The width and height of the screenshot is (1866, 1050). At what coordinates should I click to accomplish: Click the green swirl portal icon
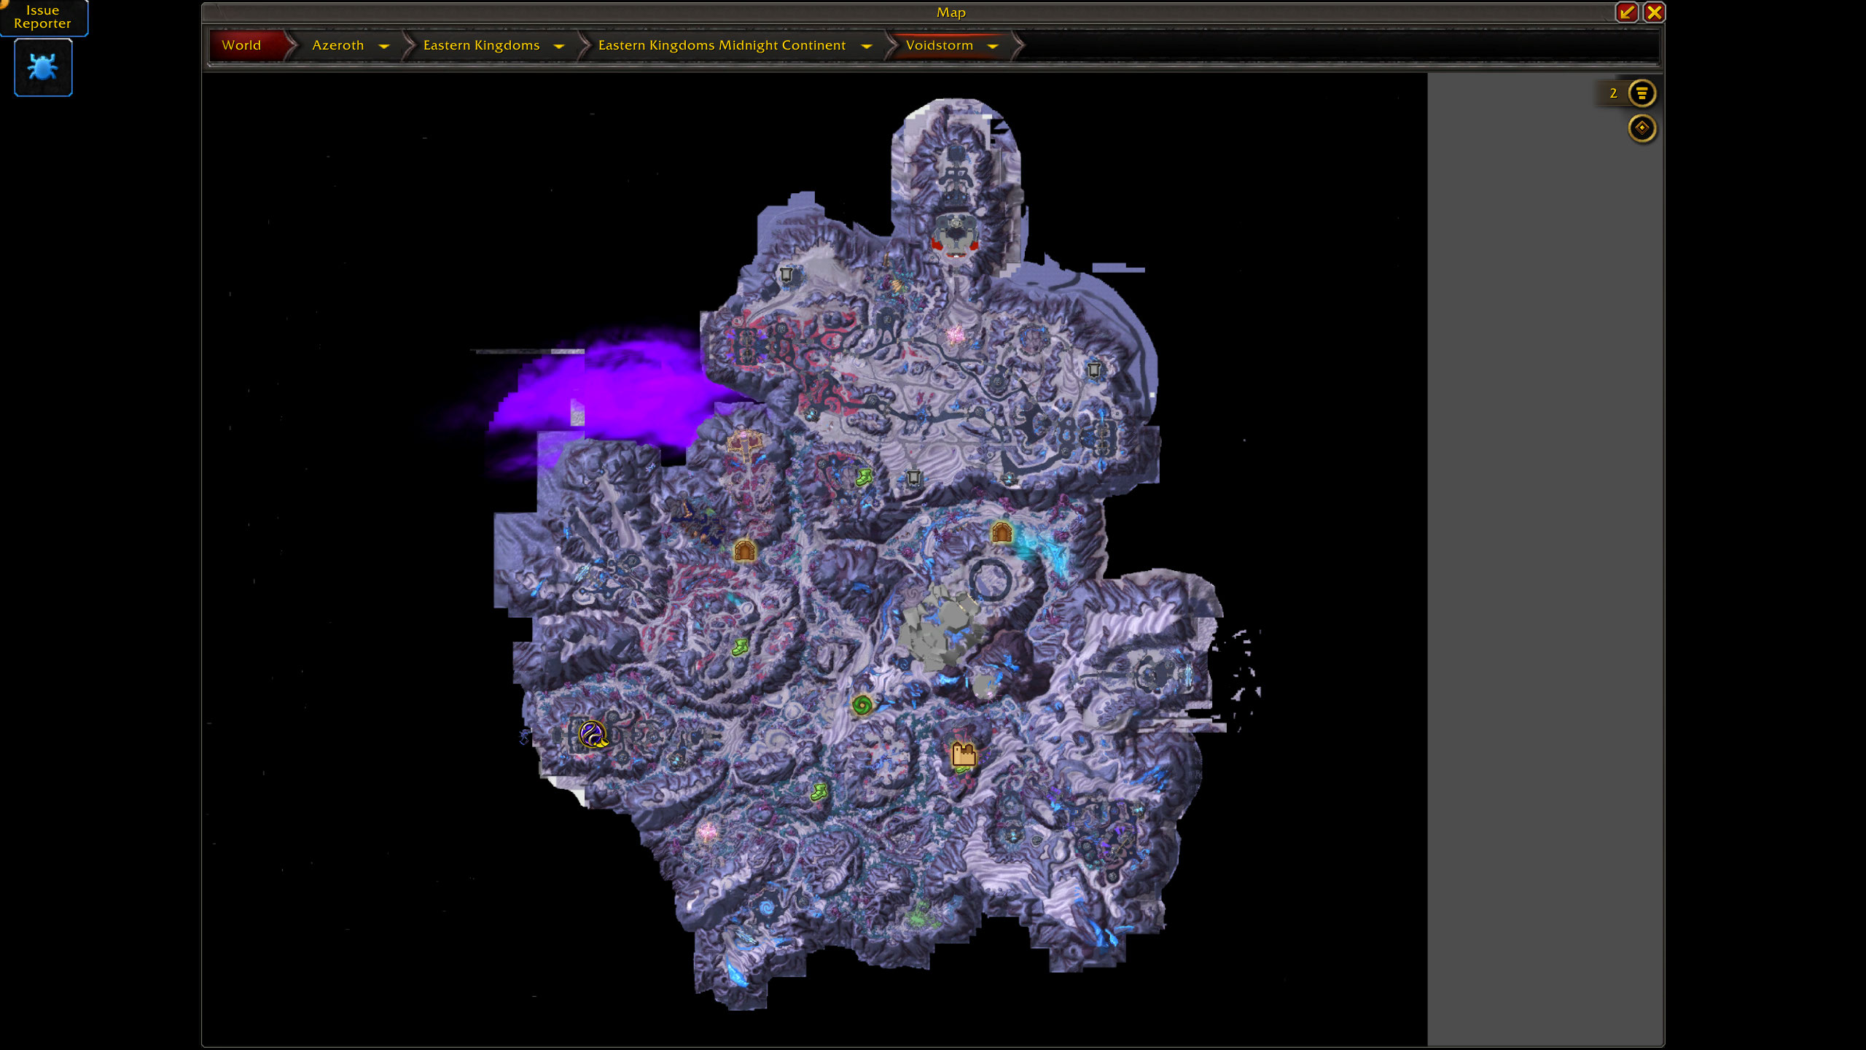862,705
